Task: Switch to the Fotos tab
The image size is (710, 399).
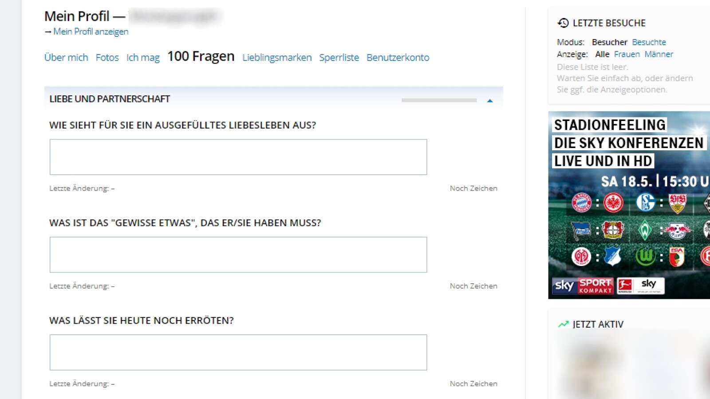Action: pyautogui.click(x=107, y=57)
